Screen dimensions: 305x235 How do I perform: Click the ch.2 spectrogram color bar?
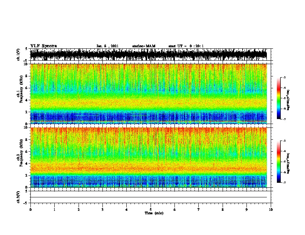[x=279, y=162]
